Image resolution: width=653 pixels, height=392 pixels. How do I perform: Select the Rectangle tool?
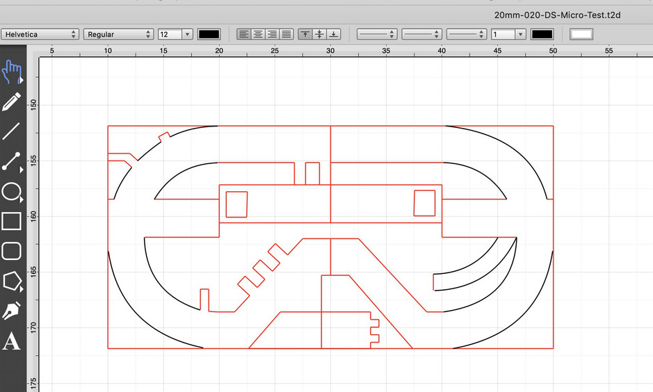[12, 221]
